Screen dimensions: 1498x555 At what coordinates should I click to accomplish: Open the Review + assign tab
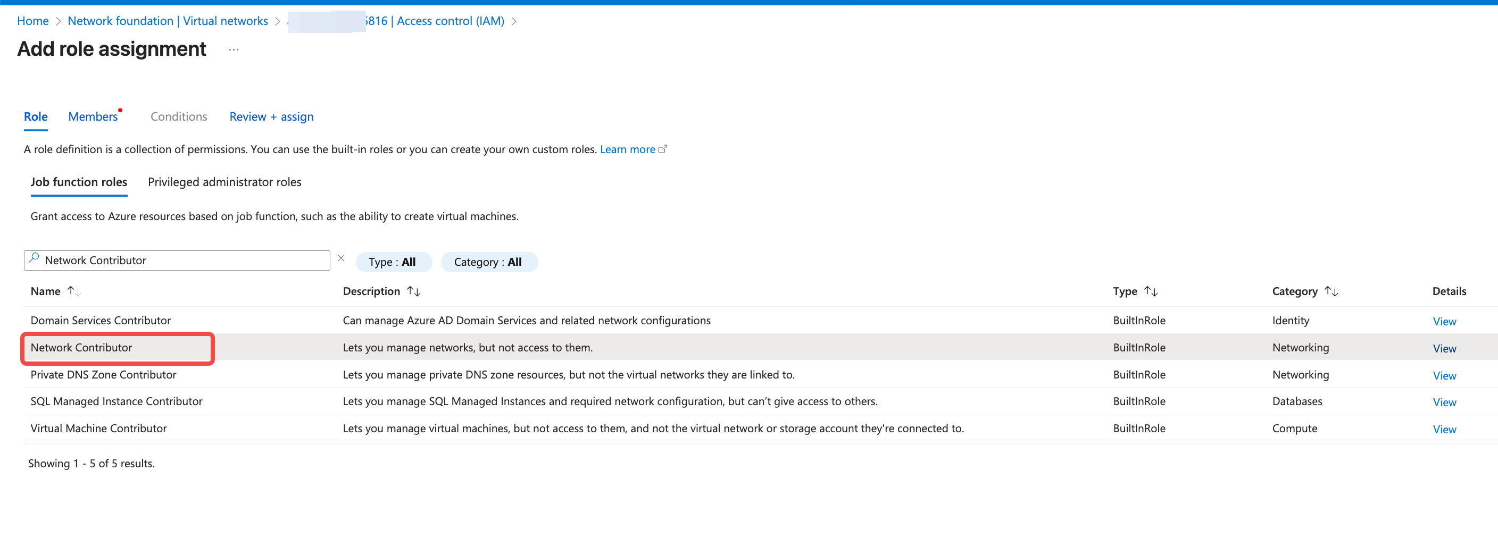click(x=271, y=117)
